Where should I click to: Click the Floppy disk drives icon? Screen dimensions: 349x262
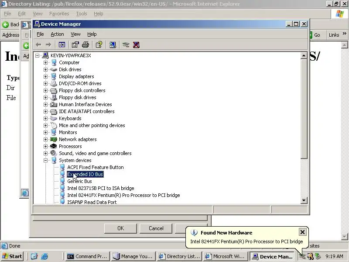pos(53,97)
